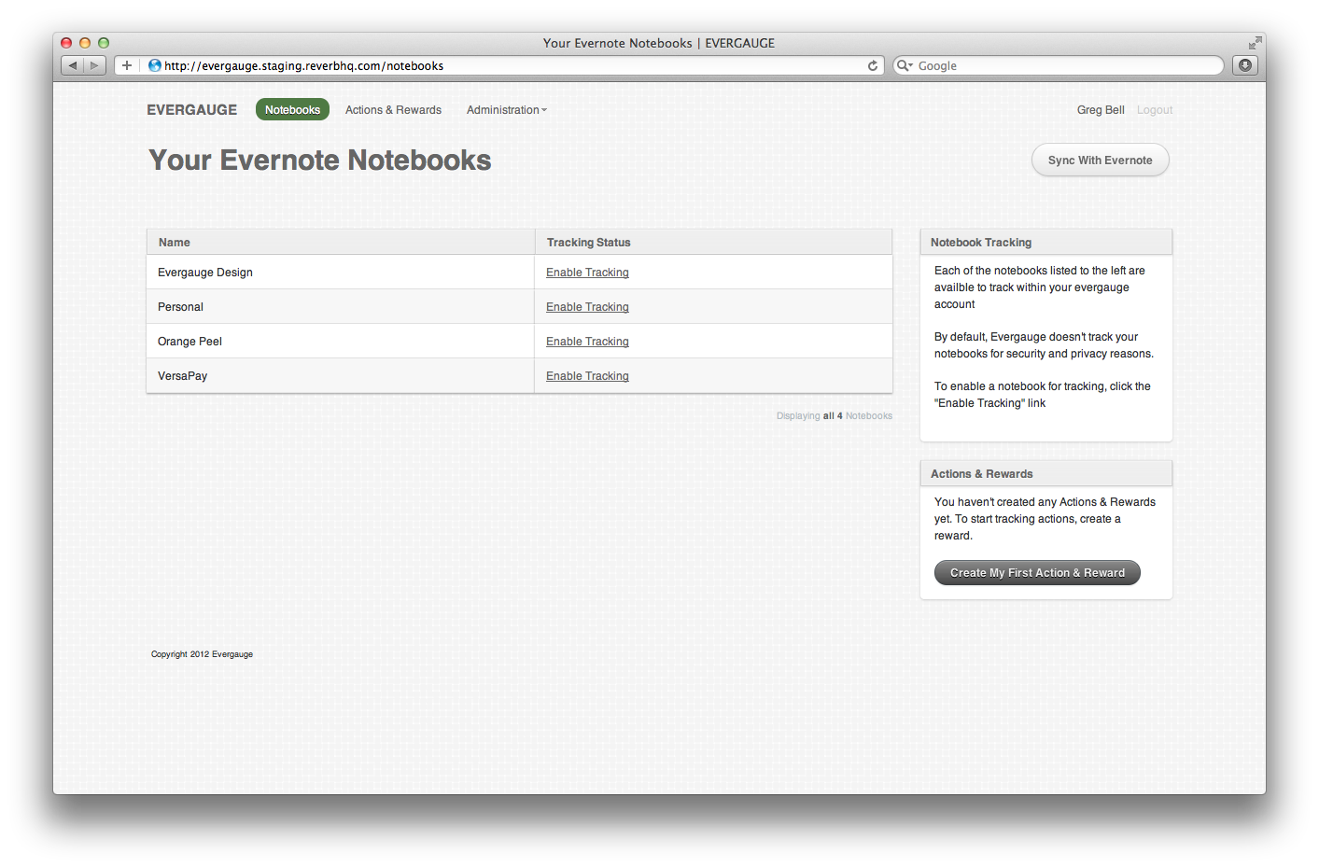The height and width of the screenshot is (868, 1319).
Task: Minimize the window with yellow button
Action: pos(85,43)
